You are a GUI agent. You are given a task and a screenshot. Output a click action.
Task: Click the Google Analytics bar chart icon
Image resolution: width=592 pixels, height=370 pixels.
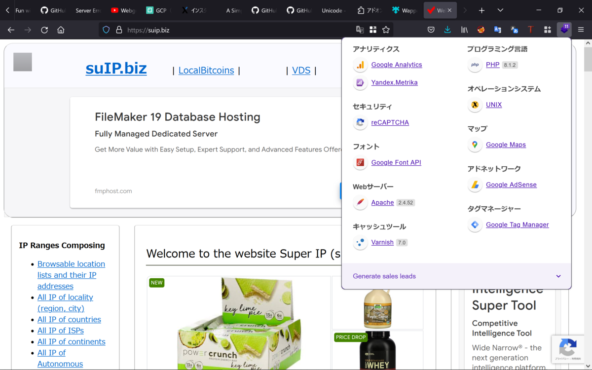pos(360,65)
